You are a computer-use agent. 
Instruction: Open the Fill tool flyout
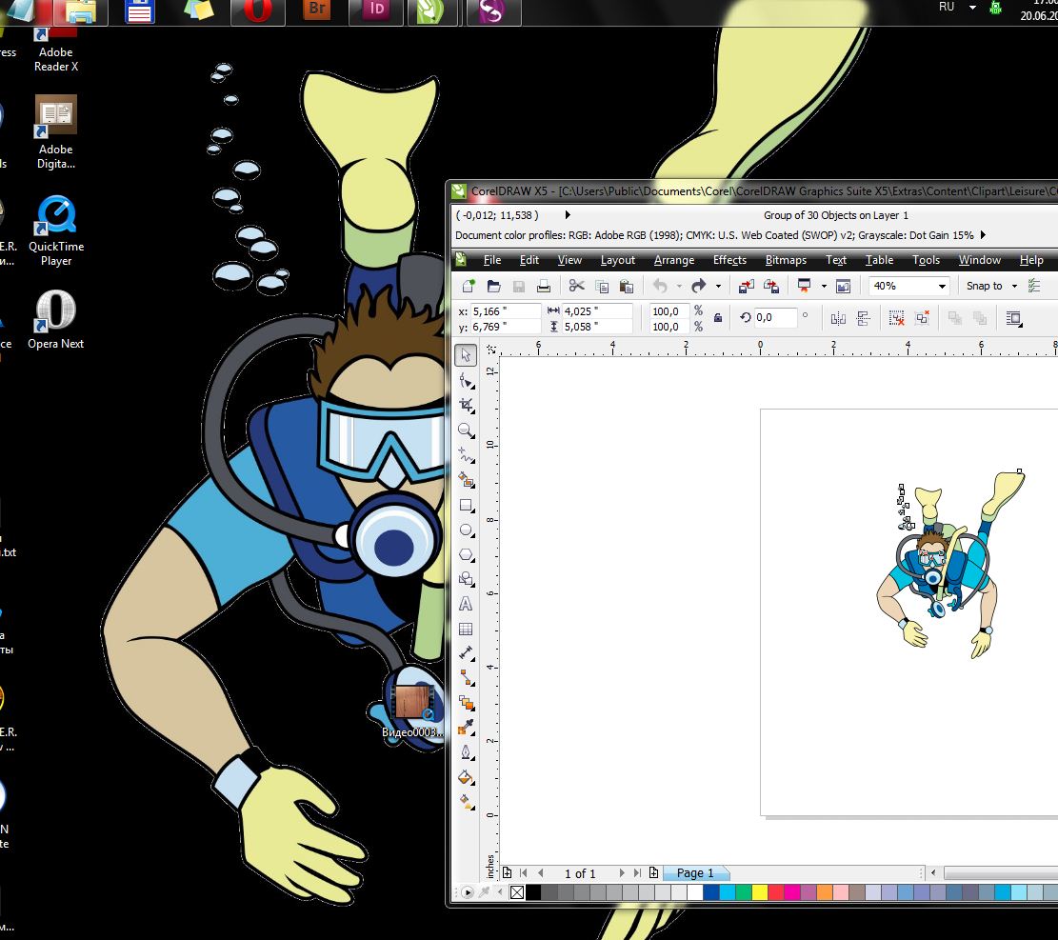tap(467, 778)
